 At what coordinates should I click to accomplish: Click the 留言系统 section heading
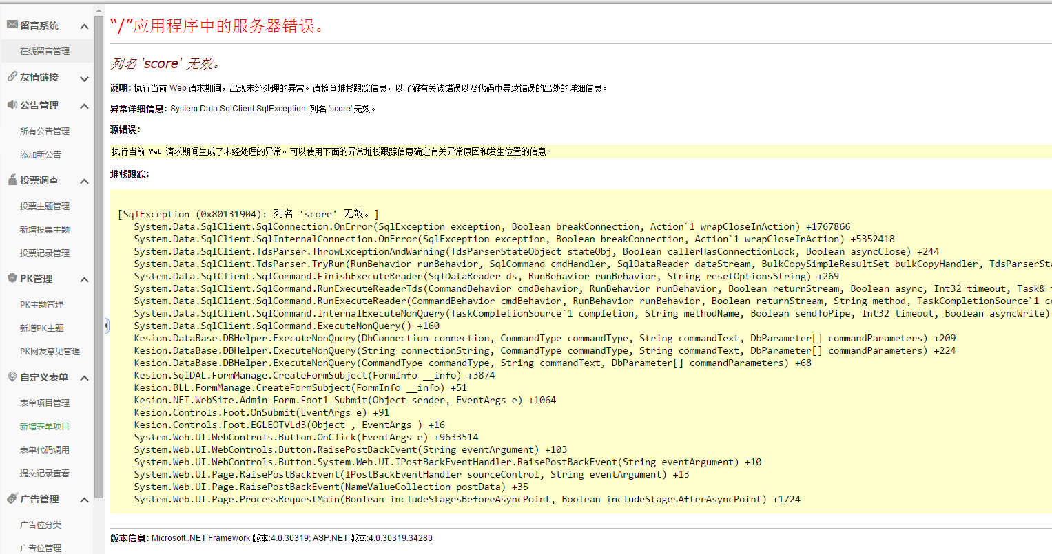pyautogui.click(x=39, y=25)
